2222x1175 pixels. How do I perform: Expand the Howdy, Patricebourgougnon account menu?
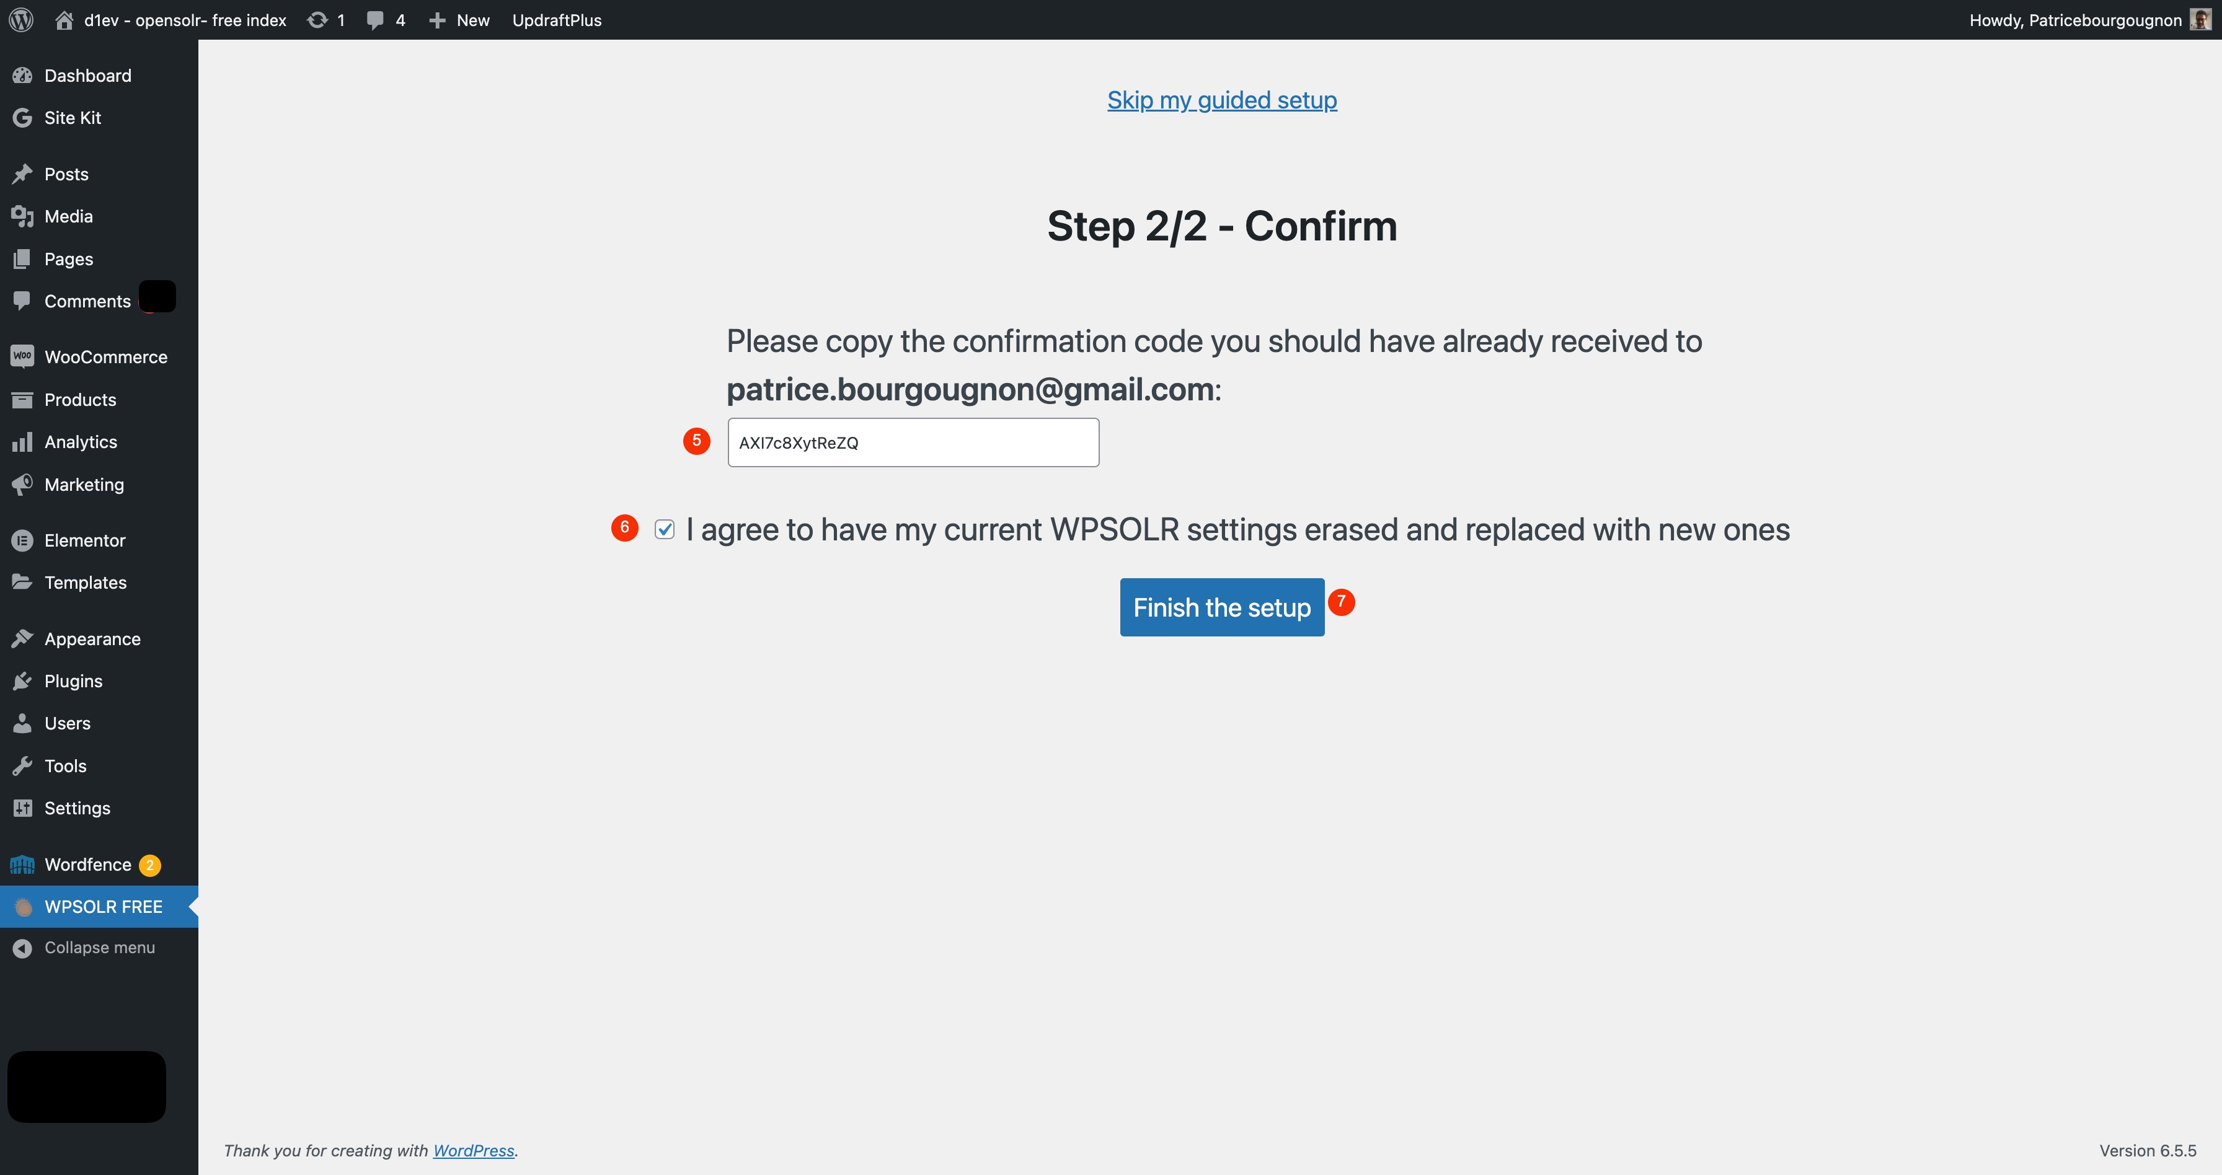[2074, 20]
